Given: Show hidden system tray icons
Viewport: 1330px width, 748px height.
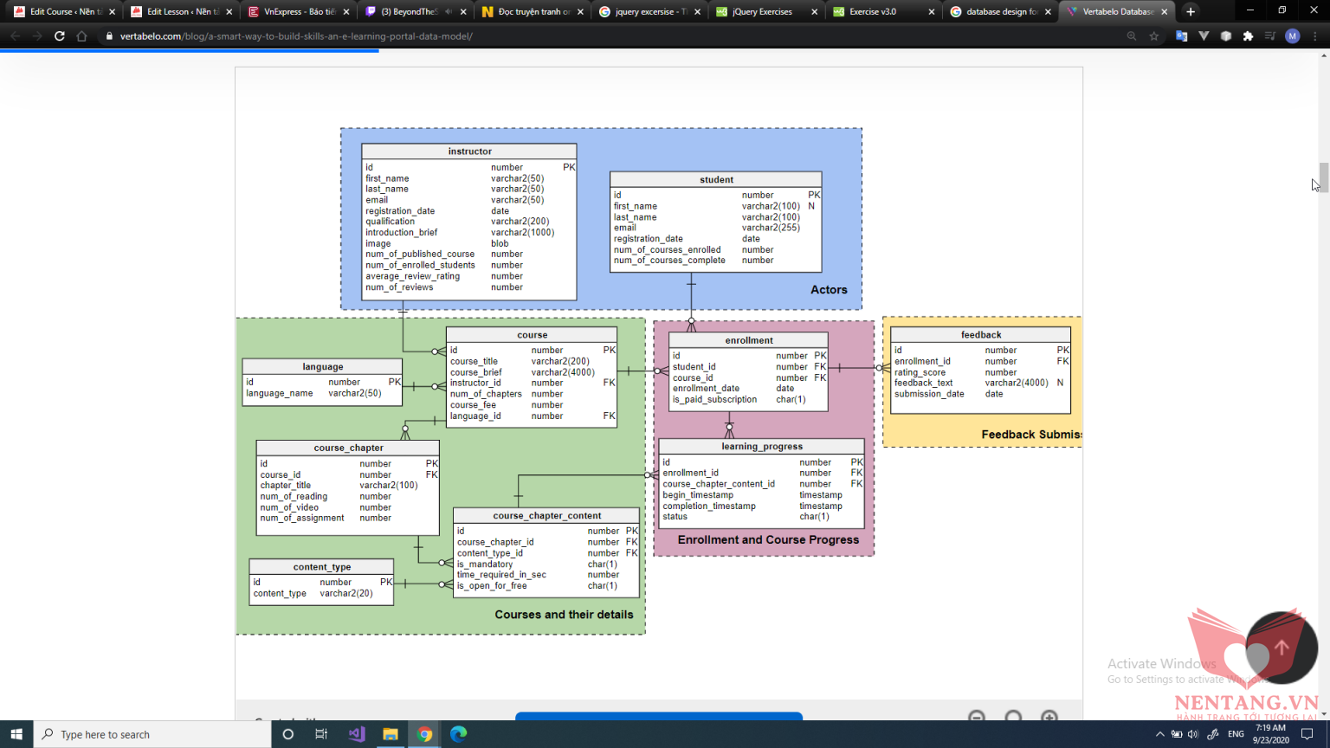Looking at the screenshot, I should pos(1159,734).
